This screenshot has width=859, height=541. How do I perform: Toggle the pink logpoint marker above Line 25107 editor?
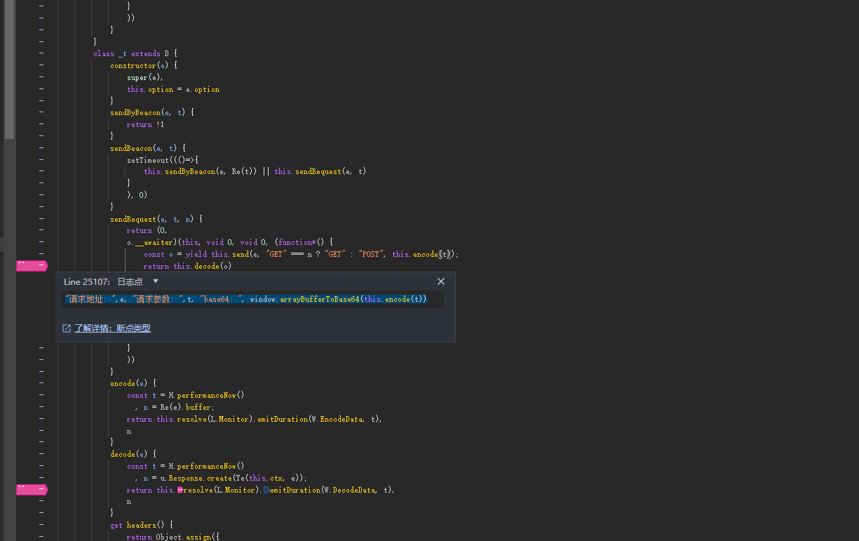pos(32,266)
